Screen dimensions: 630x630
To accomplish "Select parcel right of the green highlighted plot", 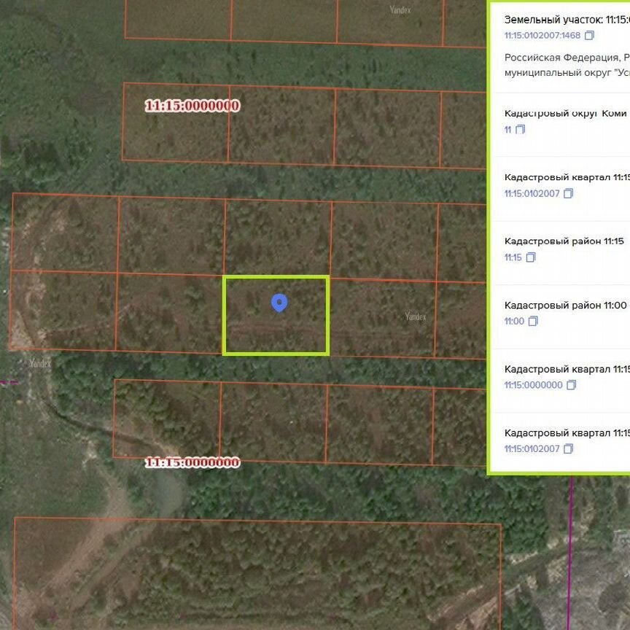I will (x=382, y=318).
